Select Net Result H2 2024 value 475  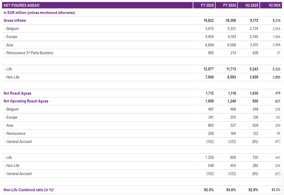point(278,93)
